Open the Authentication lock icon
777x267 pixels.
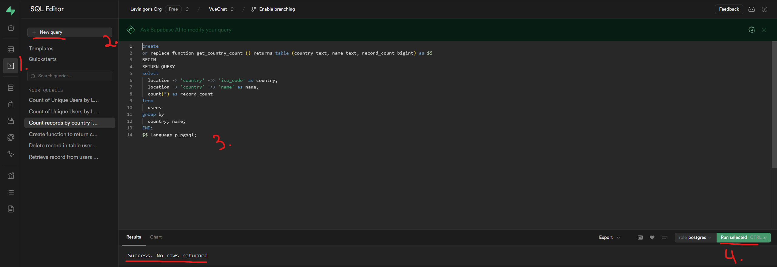(11, 104)
